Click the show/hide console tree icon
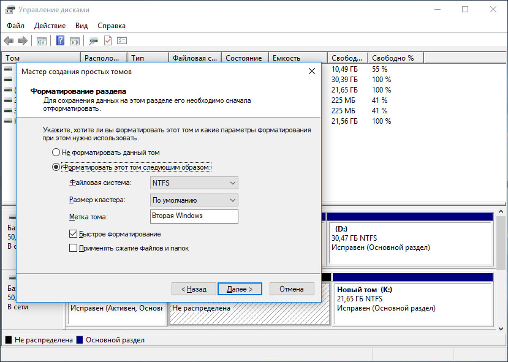The image size is (508, 362). point(42,41)
